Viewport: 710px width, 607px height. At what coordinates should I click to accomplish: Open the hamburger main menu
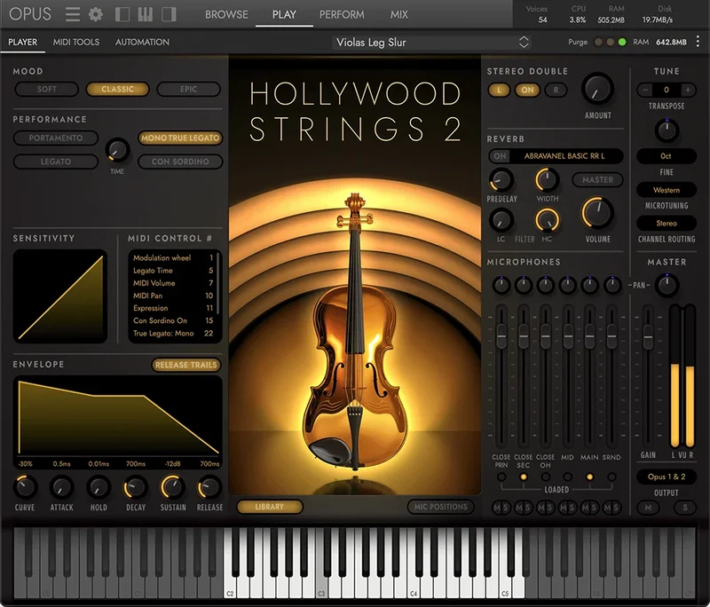[73, 14]
